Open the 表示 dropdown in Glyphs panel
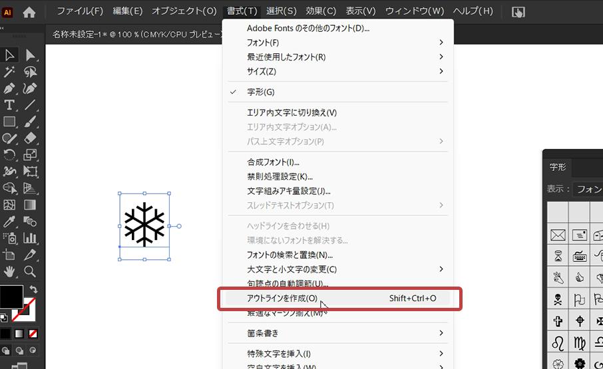 (588, 189)
